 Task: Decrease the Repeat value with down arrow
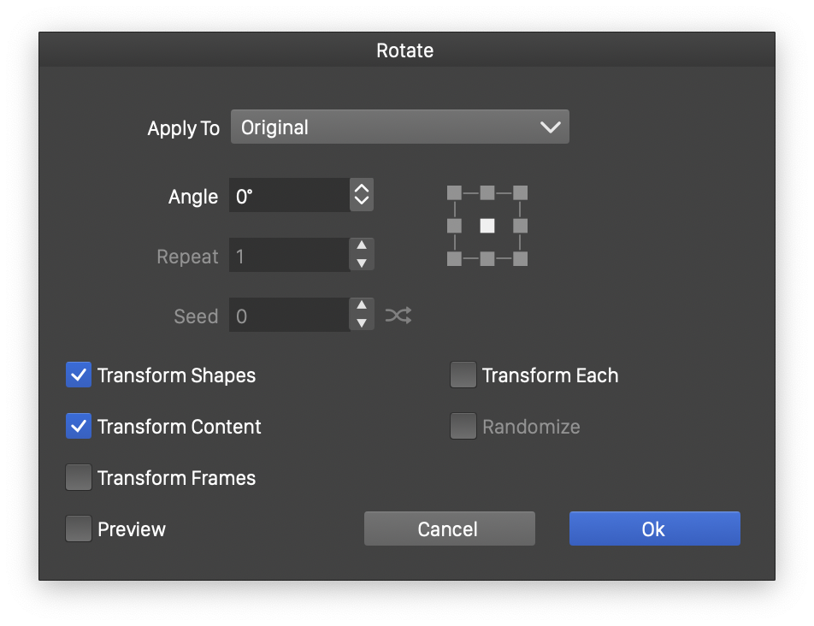tap(362, 263)
